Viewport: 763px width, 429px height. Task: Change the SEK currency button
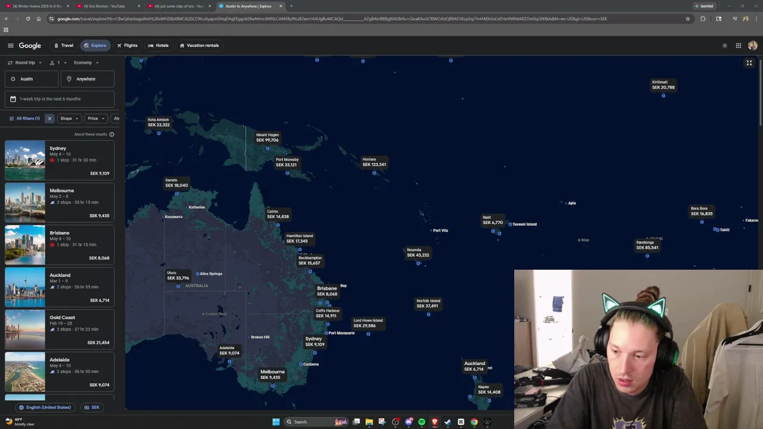92,408
